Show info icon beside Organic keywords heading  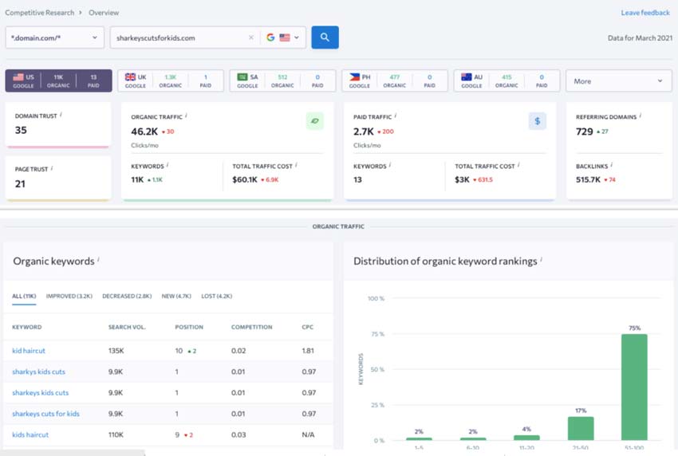(99, 259)
